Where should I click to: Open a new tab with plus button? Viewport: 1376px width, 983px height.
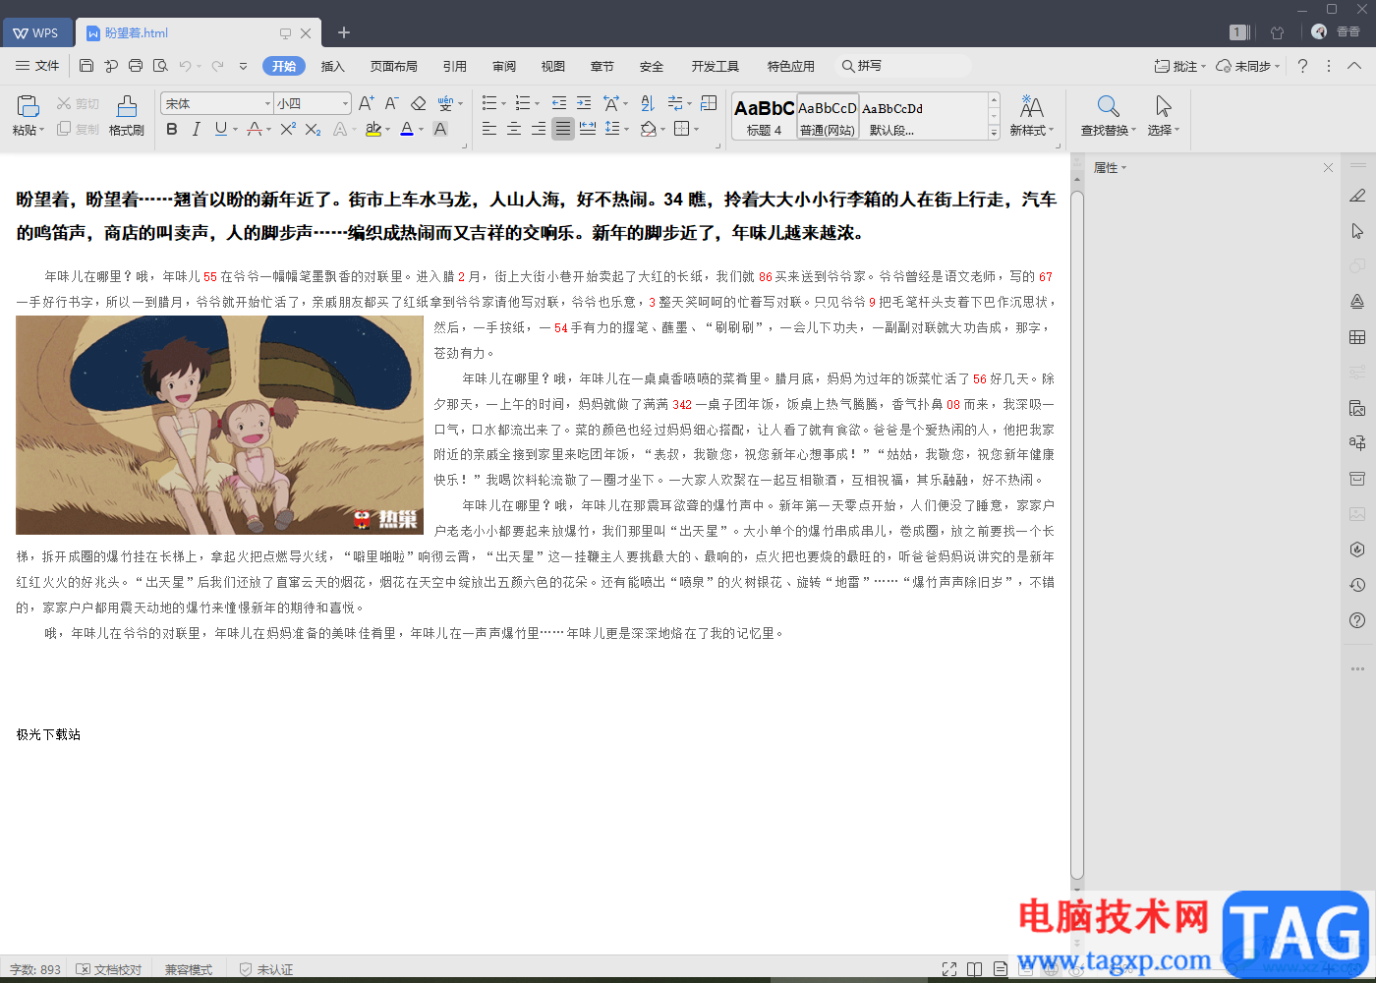tap(344, 32)
